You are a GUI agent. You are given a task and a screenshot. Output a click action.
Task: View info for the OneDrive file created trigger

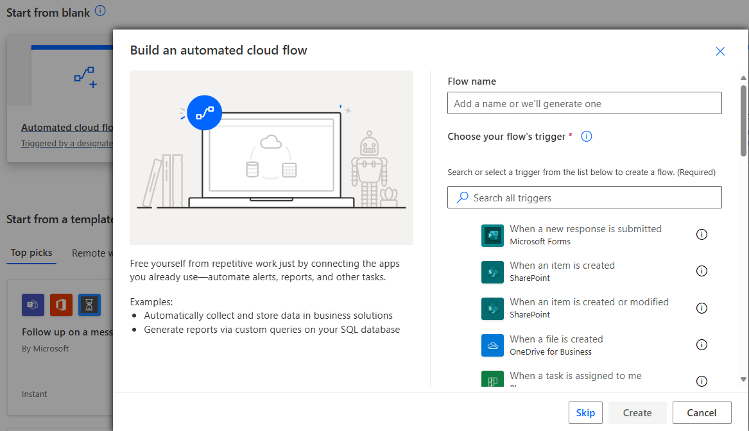[702, 344]
